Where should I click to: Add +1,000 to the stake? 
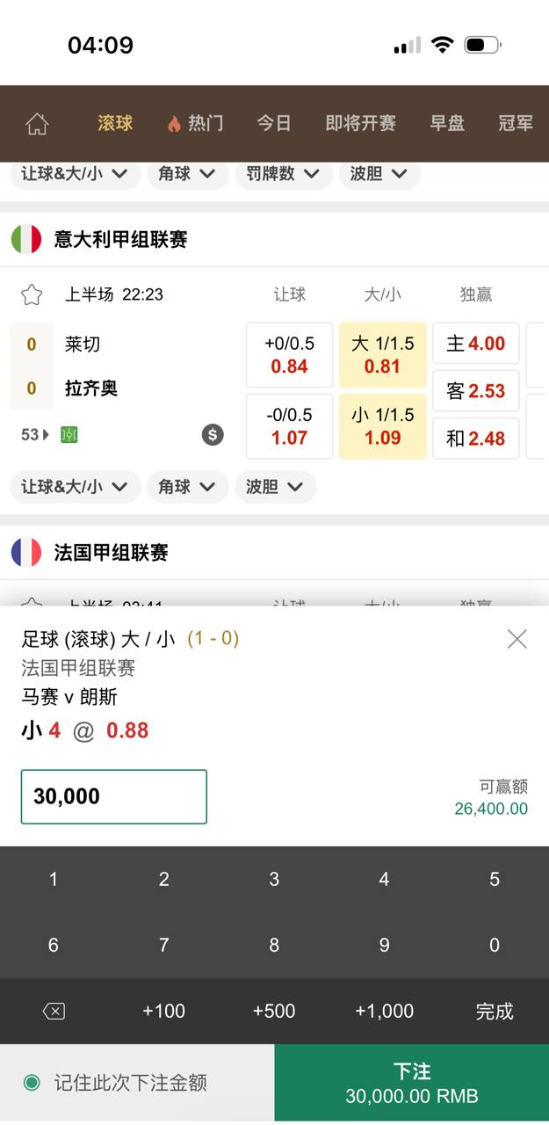(x=384, y=1012)
